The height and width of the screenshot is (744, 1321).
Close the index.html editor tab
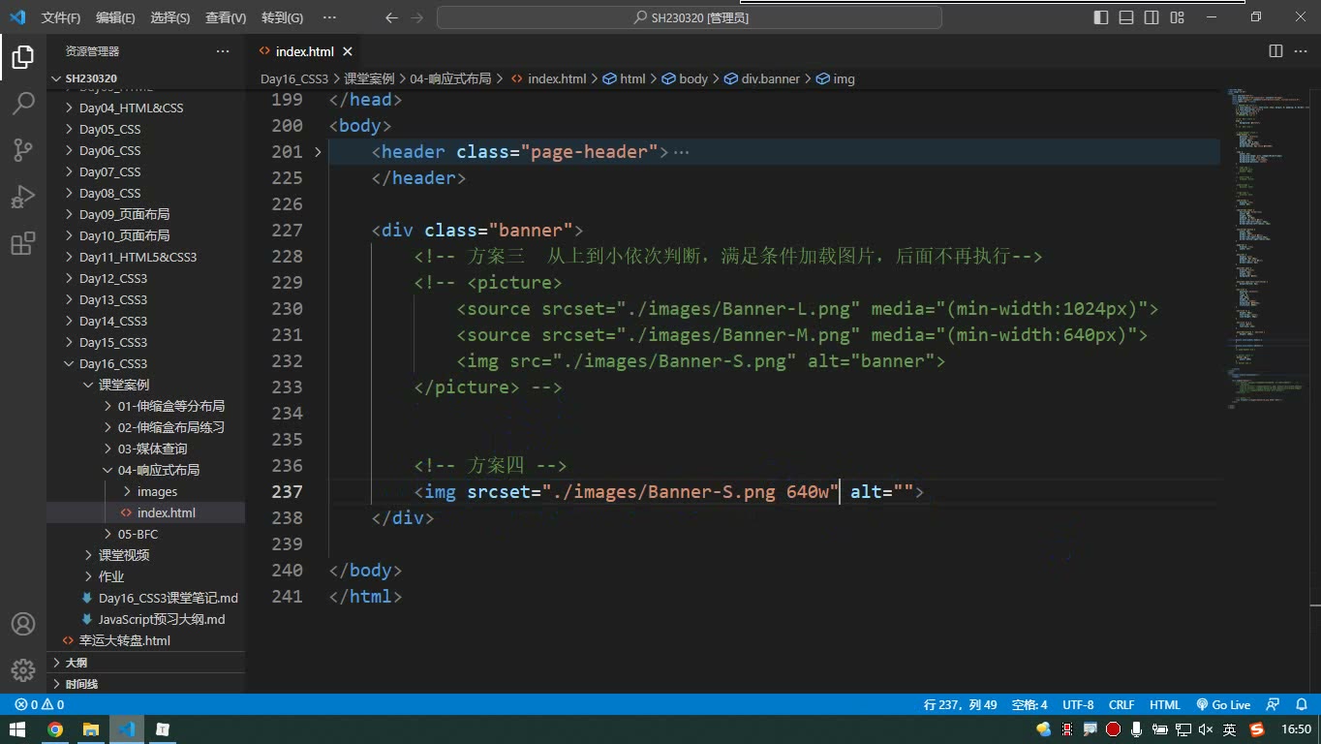pyautogui.click(x=348, y=51)
